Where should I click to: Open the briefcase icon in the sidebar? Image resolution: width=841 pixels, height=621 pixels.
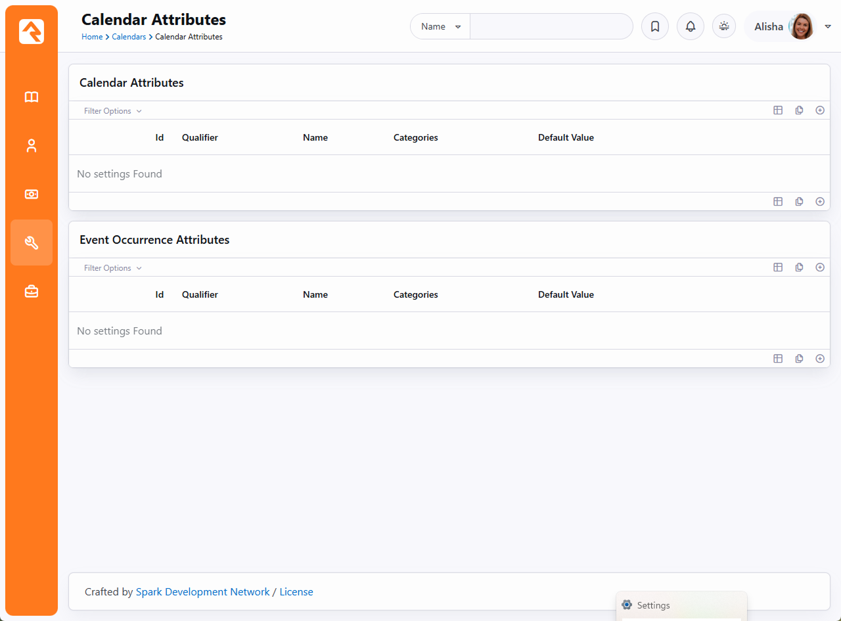click(x=32, y=291)
